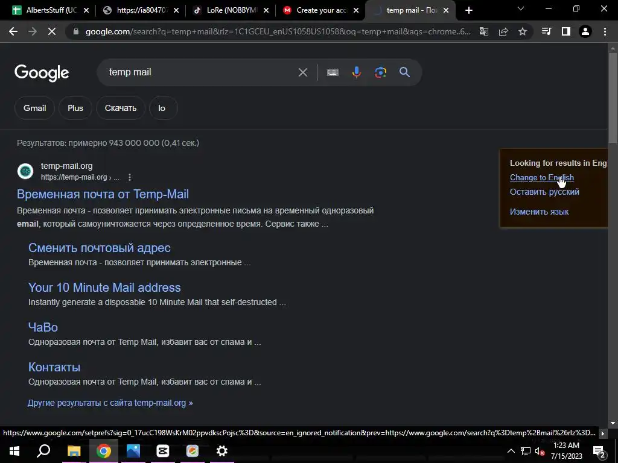Share this page icon

(x=503, y=31)
